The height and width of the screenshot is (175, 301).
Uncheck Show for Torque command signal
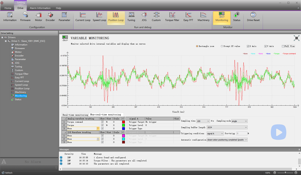tap(102, 122)
